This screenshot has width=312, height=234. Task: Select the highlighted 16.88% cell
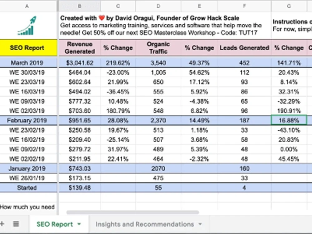[289, 120]
